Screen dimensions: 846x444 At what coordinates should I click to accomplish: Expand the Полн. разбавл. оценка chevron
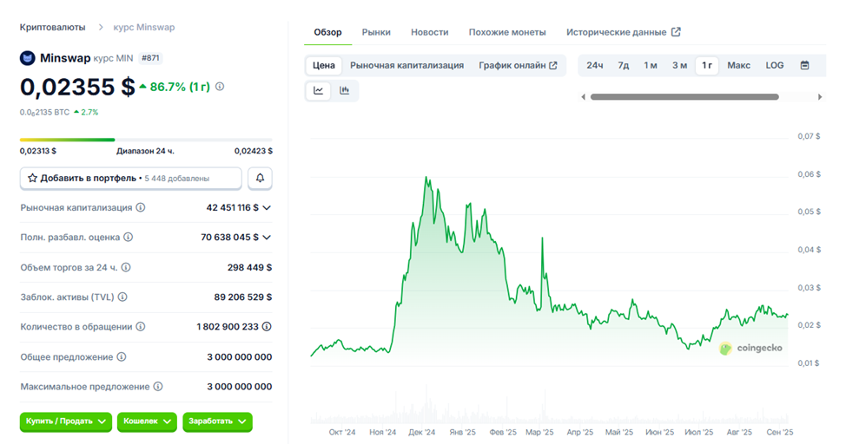coord(268,238)
